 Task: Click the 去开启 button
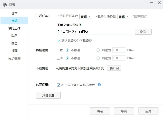pyautogui.click(x=114, y=68)
